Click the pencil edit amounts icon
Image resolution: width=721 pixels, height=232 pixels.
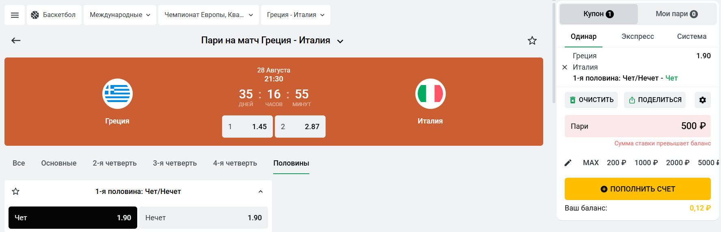point(568,163)
